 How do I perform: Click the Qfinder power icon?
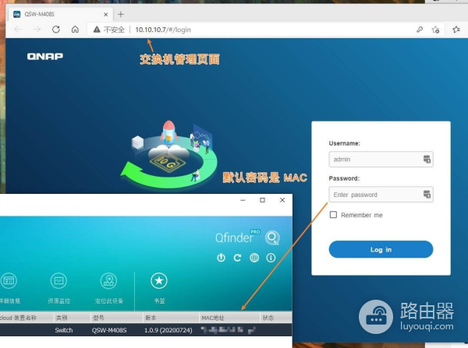(x=221, y=258)
